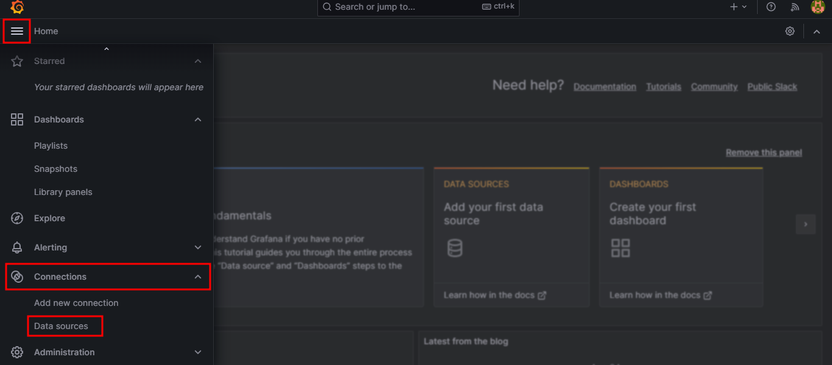Click the Dashboards grid icon in the sidebar

coord(16,119)
